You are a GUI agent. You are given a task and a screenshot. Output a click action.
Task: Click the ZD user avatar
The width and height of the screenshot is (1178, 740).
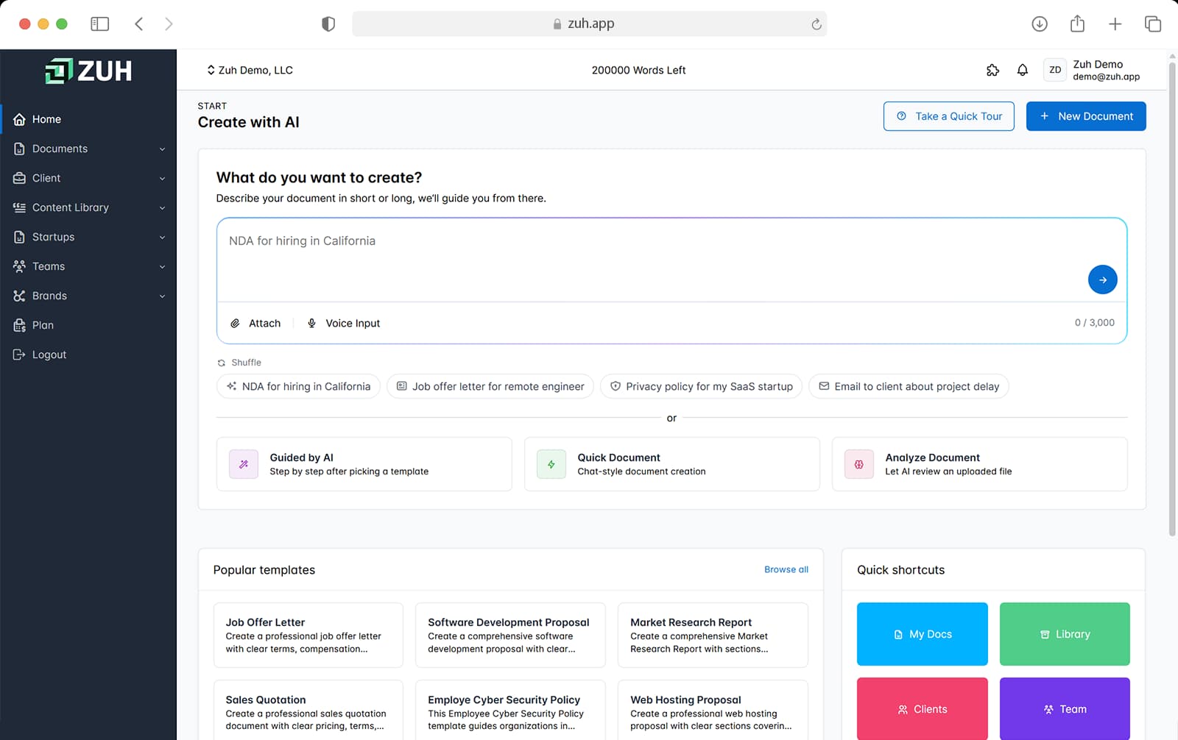pyautogui.click(x=1055, y=70)
